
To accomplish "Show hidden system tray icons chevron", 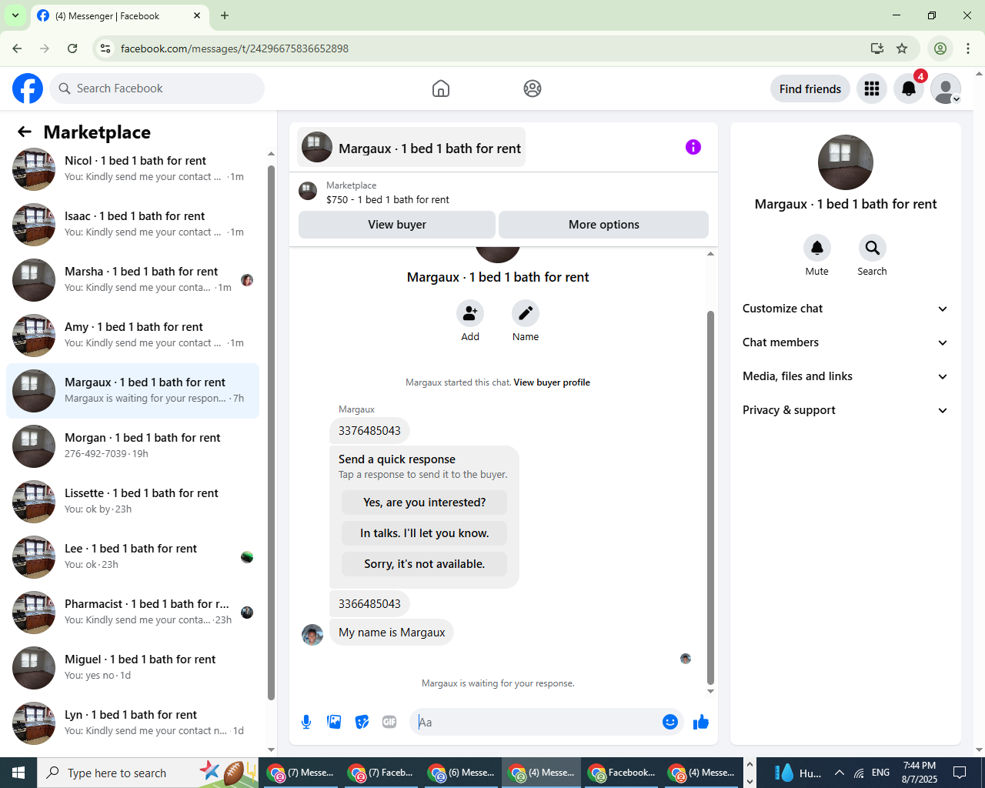I will [x=840, y=773].
